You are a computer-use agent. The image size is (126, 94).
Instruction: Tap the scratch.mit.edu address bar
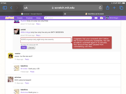pos(63,8)
